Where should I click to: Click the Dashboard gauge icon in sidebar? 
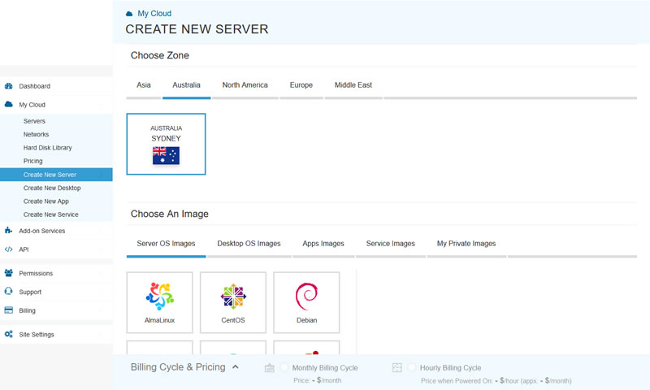[x=9, y=86]
